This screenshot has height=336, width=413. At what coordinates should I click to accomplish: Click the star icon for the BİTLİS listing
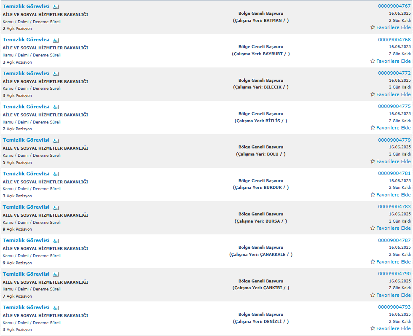373,128
